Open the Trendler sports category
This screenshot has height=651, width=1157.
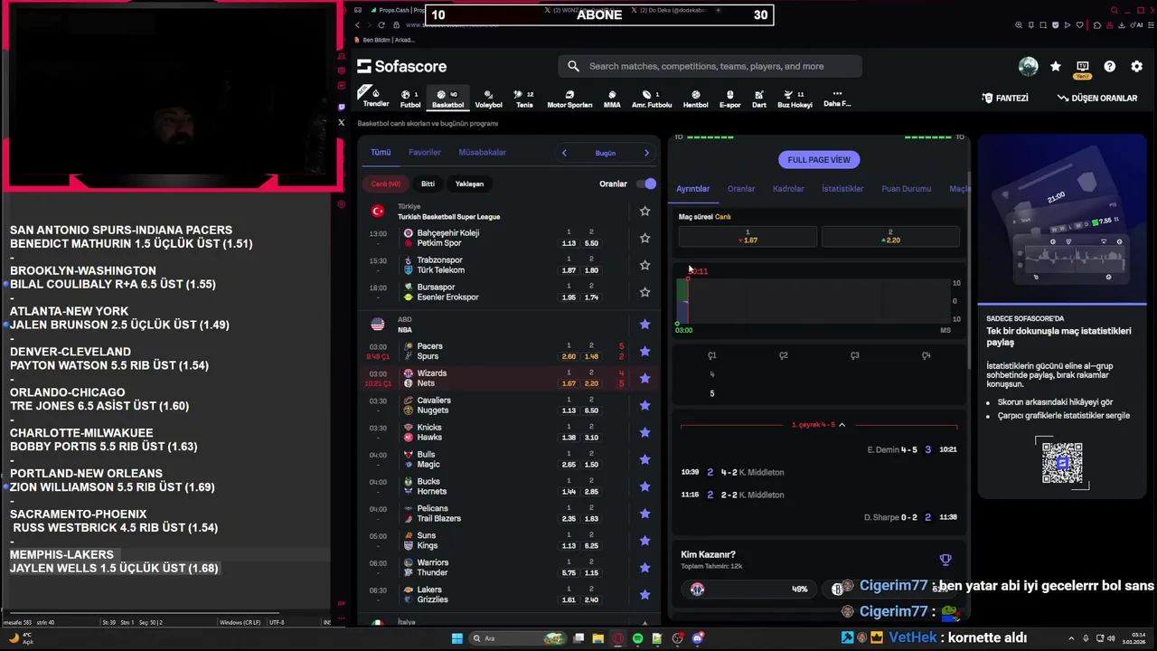(x=375, y=98)
